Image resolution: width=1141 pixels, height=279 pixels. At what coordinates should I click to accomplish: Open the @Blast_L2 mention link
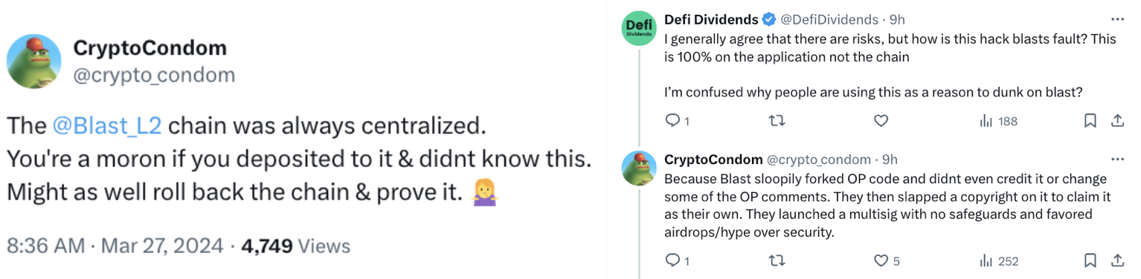(x=107, y=126)
